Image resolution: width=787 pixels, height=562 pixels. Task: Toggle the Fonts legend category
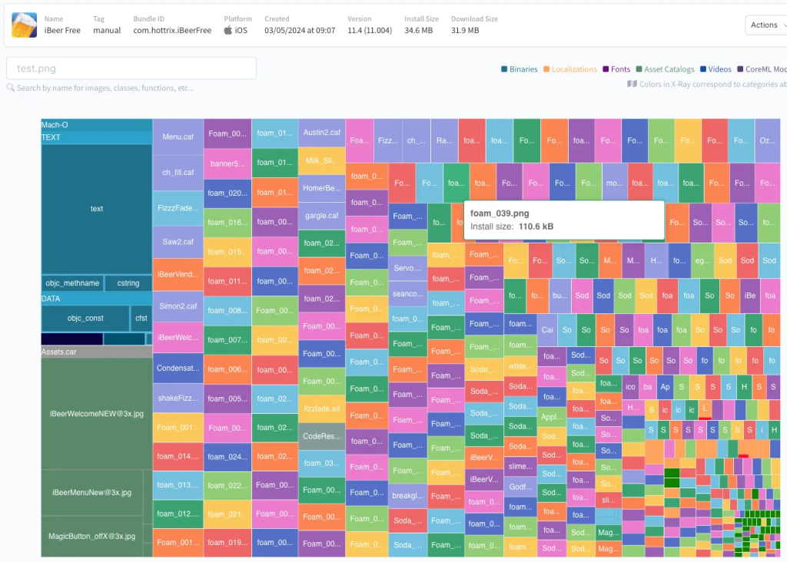point(616,69)
